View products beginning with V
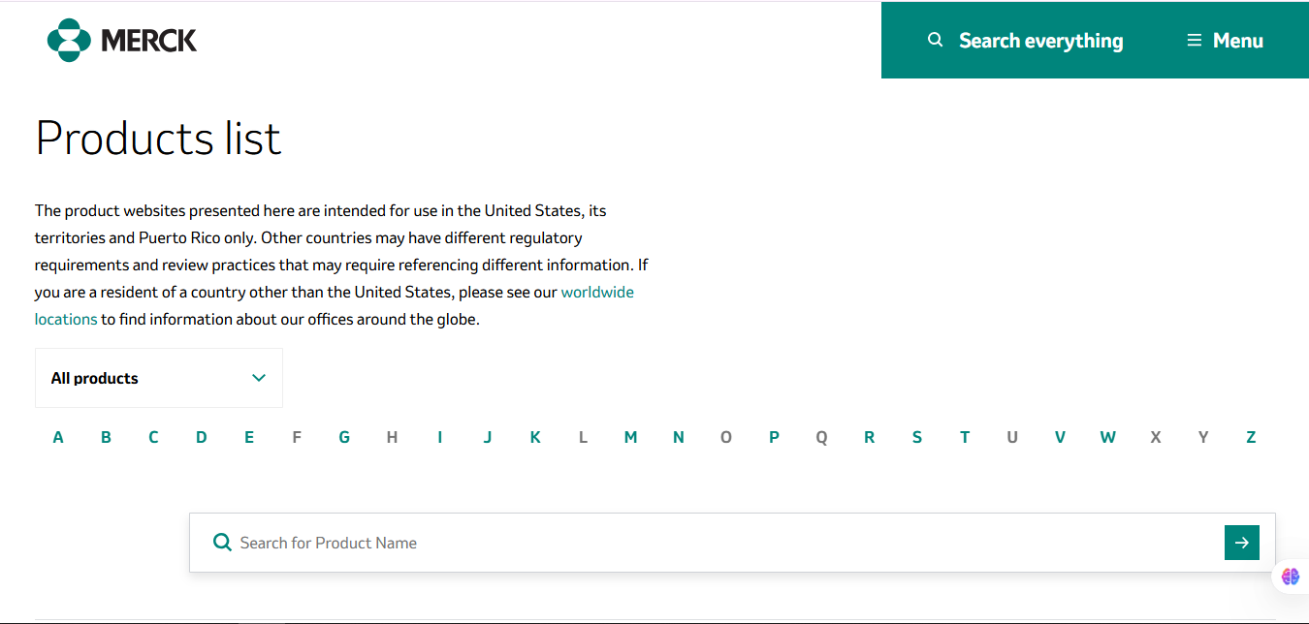1309x624 pixels. coord(1060,437)
